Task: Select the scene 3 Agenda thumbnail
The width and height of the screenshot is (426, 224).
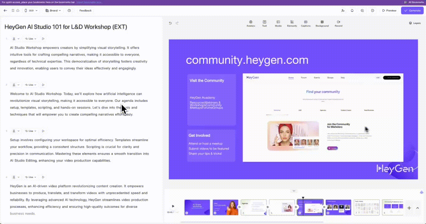Action: click(254, 207)
